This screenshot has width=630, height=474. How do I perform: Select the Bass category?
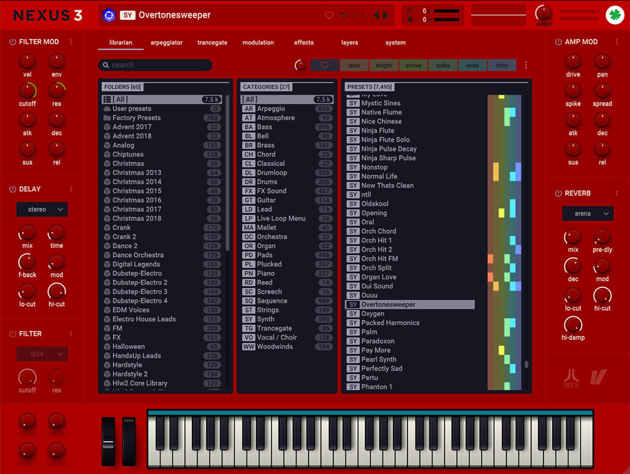coord(287,127)
